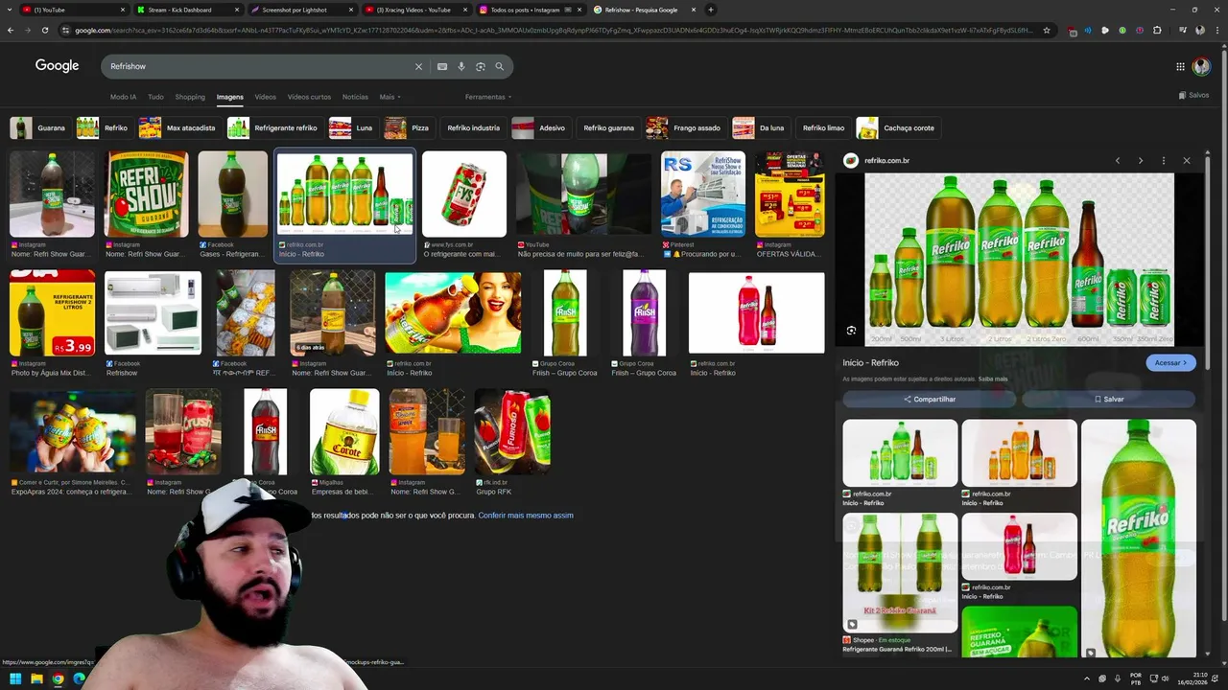Screen dimensions: 1228x690
Task: Switch to the Vídeos tab
Action: [x=266, y=97]
